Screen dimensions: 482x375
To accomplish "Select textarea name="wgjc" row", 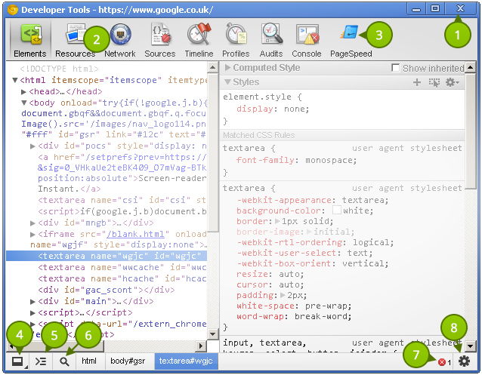I will pos(107,256).
